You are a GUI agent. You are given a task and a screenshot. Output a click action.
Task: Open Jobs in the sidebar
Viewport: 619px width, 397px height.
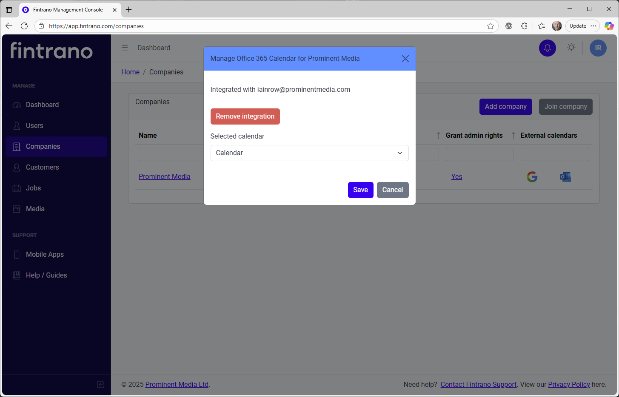point(56,188)
